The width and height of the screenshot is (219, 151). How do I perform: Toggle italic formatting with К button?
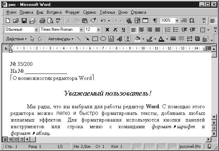[x=115, y=30]
